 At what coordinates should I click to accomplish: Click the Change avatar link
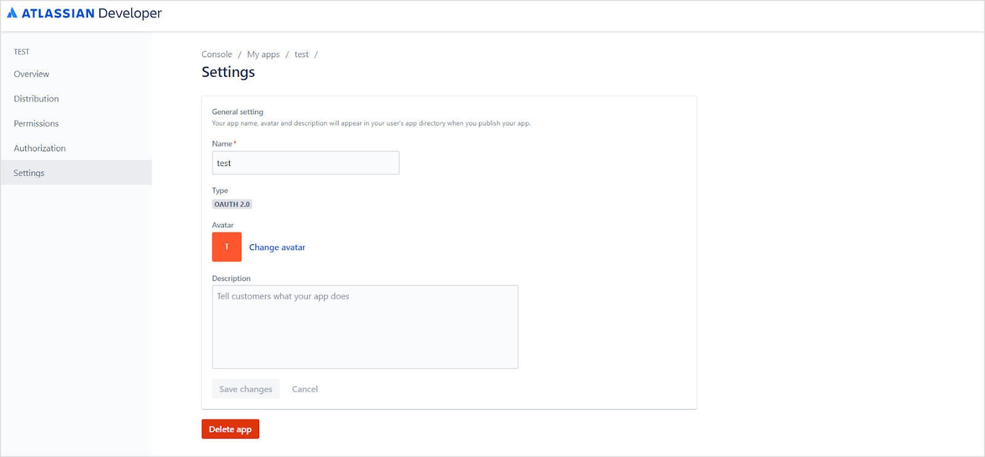pyautogui.click(x=277, y=247)
